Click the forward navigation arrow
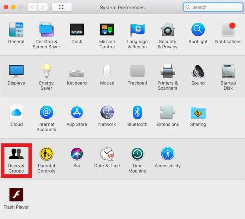The image size is (245, 219). click(x=43, y=7)
